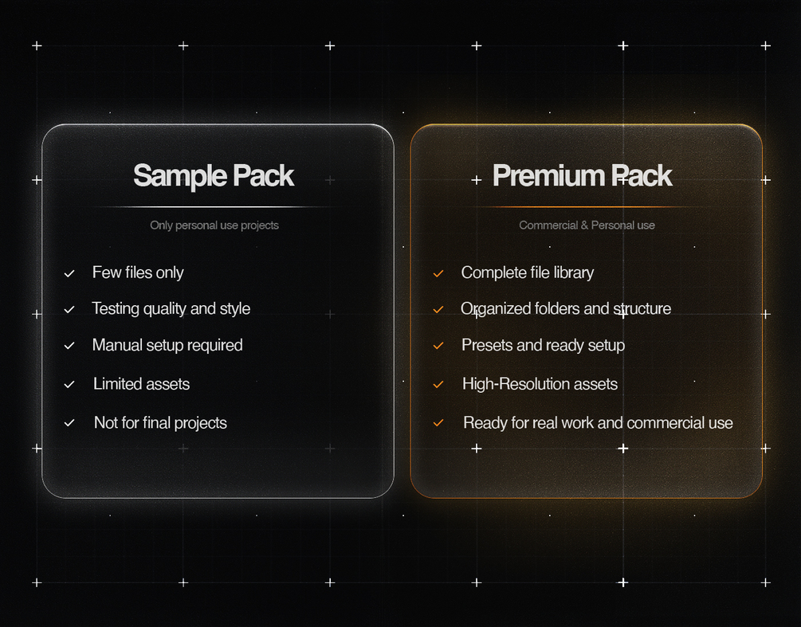This screenshot has width=801, height=627.
Task: Click the checkmark next to Limited assets
Action: pyautogui.click(x=69, y=385)
